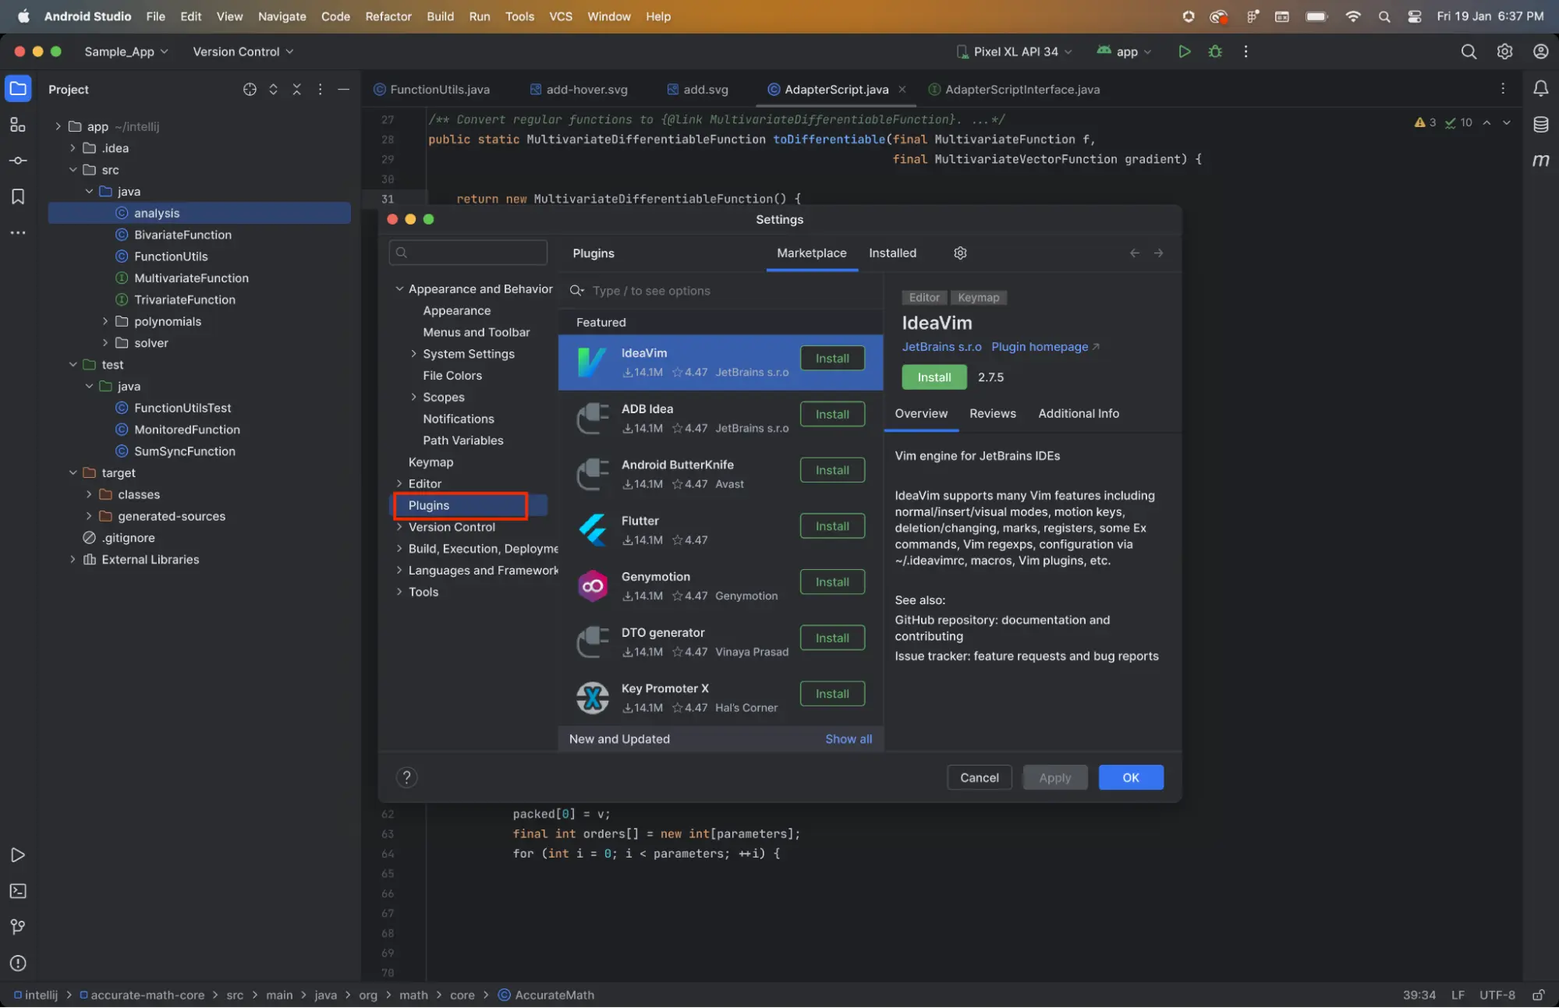Open the Refactor menu
This screenshot has height=1008, width=1559.
coord(388,16)
